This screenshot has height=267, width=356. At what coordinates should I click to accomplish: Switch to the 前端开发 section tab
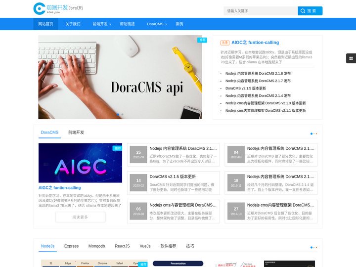coord(76,133)
